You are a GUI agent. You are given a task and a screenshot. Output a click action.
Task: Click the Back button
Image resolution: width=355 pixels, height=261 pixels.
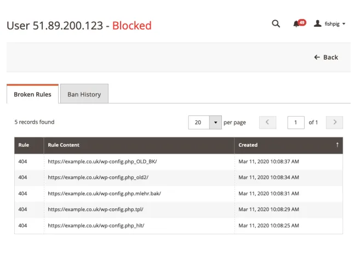pos(326,57)
